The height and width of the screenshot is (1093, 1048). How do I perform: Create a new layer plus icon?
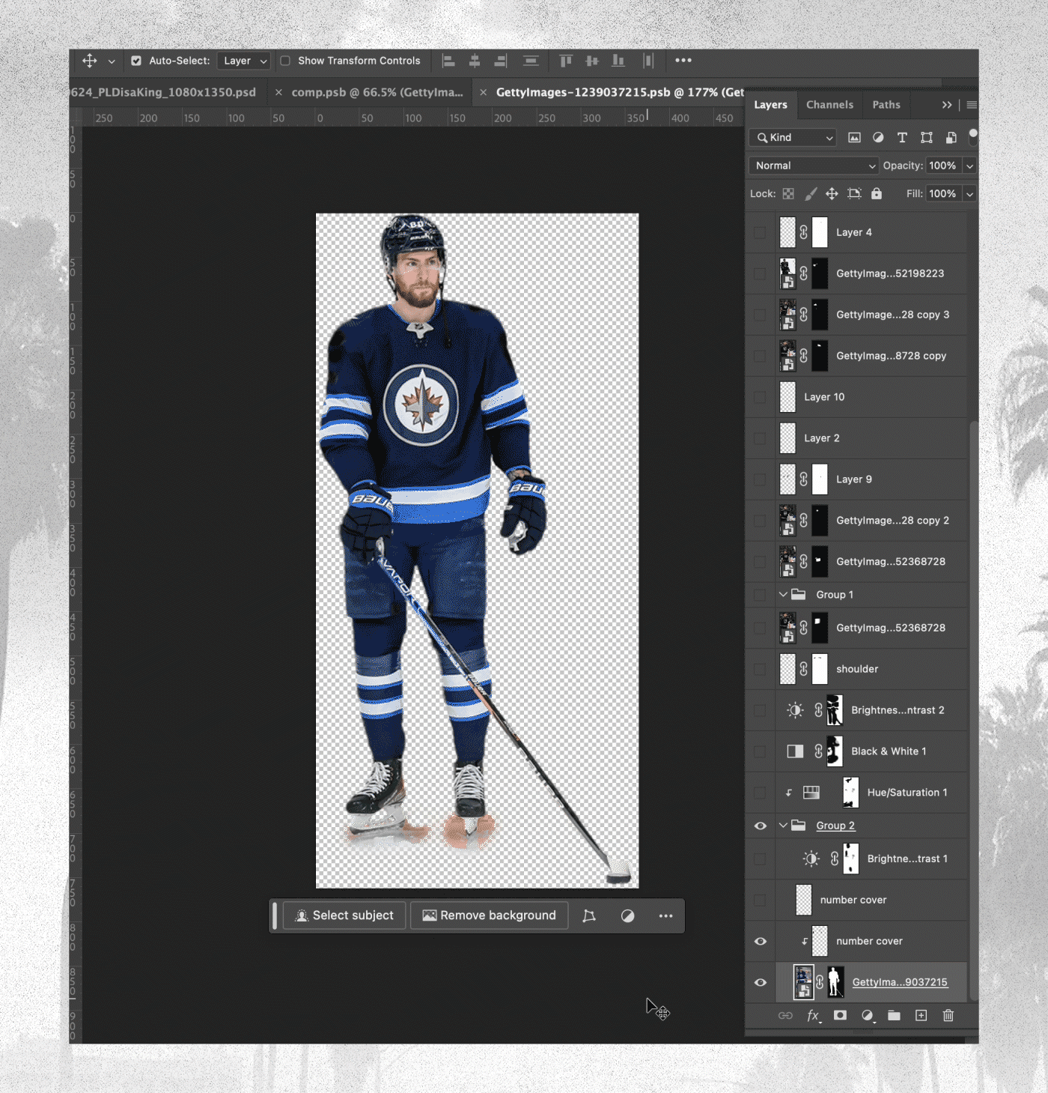pyautogui.click(x=921, y=1016)
